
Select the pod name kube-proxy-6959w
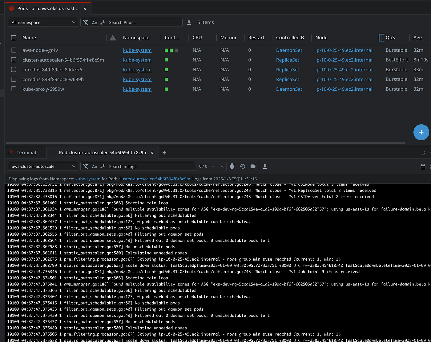(x=43, y=89)
